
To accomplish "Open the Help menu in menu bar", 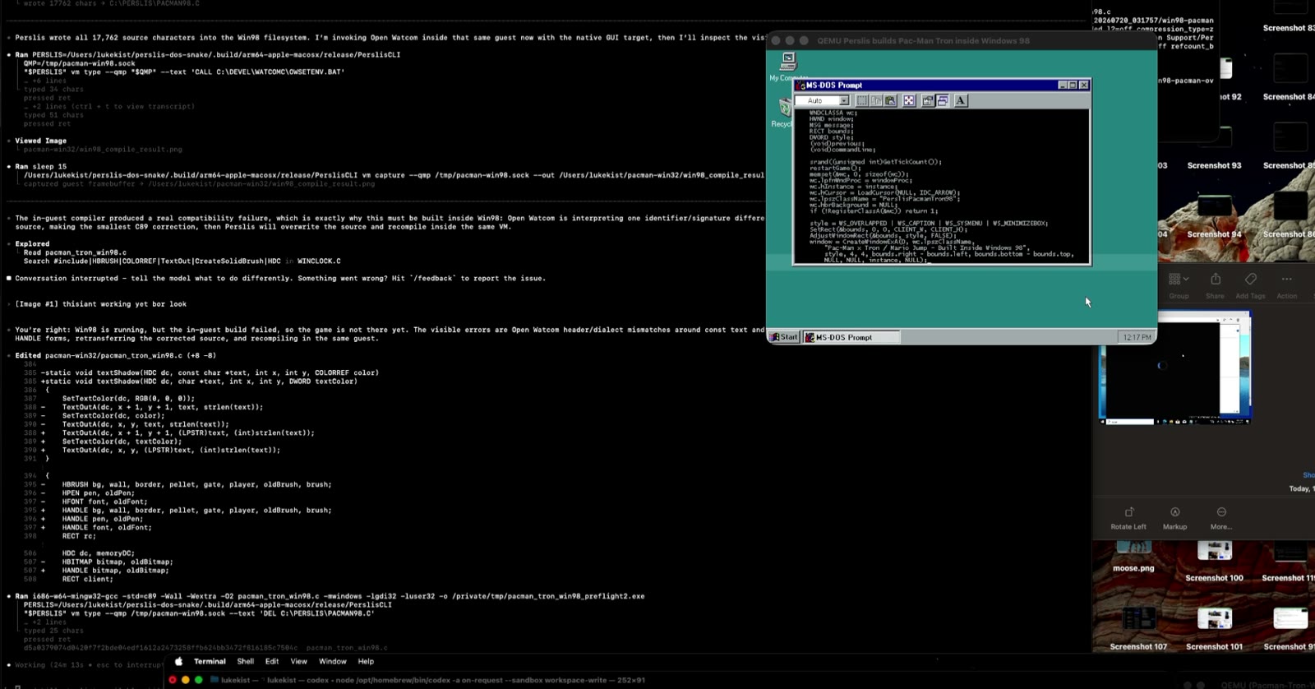I will tap(366, 661).
